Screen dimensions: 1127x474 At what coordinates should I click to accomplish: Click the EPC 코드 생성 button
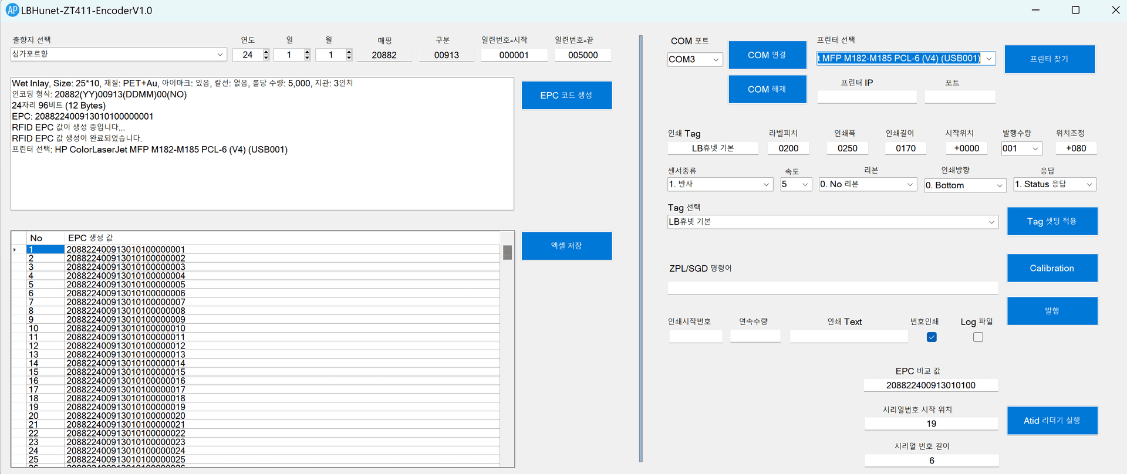[566, 95]
